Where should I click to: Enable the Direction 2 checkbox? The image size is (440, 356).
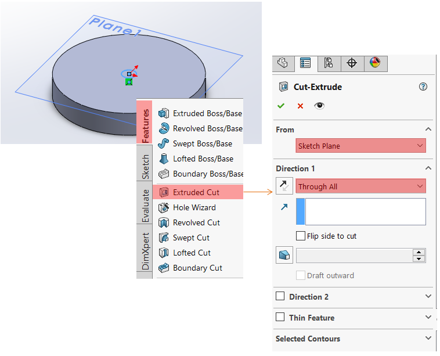tap(280, 296)
